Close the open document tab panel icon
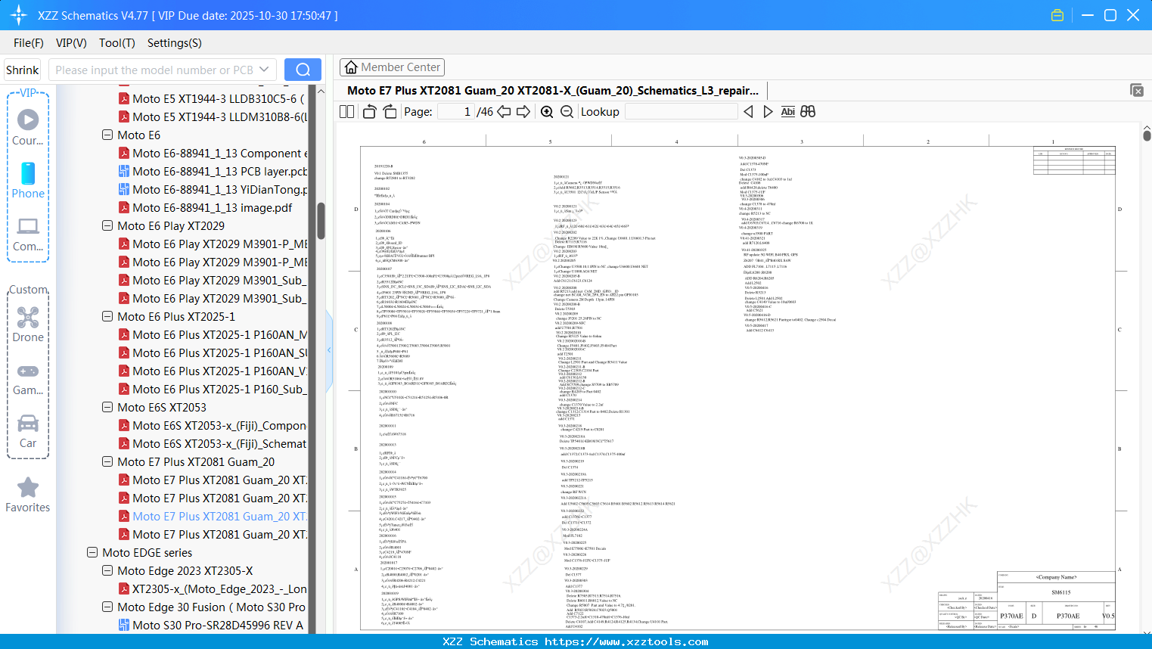This screenshot has height=649, width=1152. pyautogui.click(x=1136, y=90)
